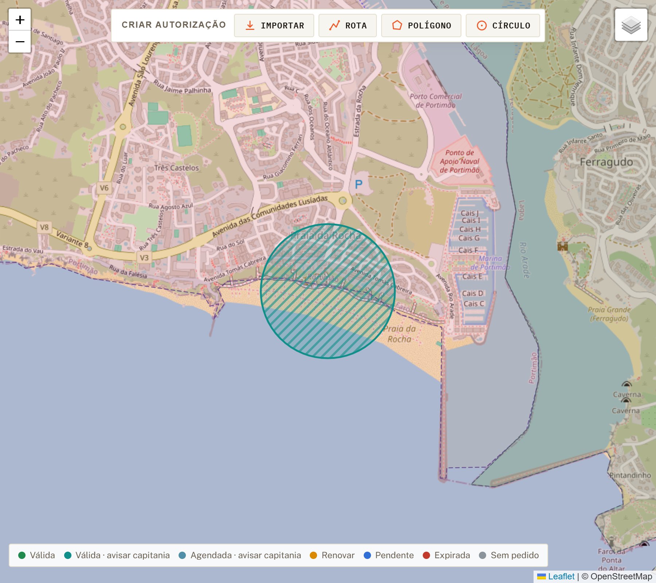Click the 'Ponto de Apoio Naval' label
Image resolution: width=656 pixels, height=583 pixels.
coord(460,161)
